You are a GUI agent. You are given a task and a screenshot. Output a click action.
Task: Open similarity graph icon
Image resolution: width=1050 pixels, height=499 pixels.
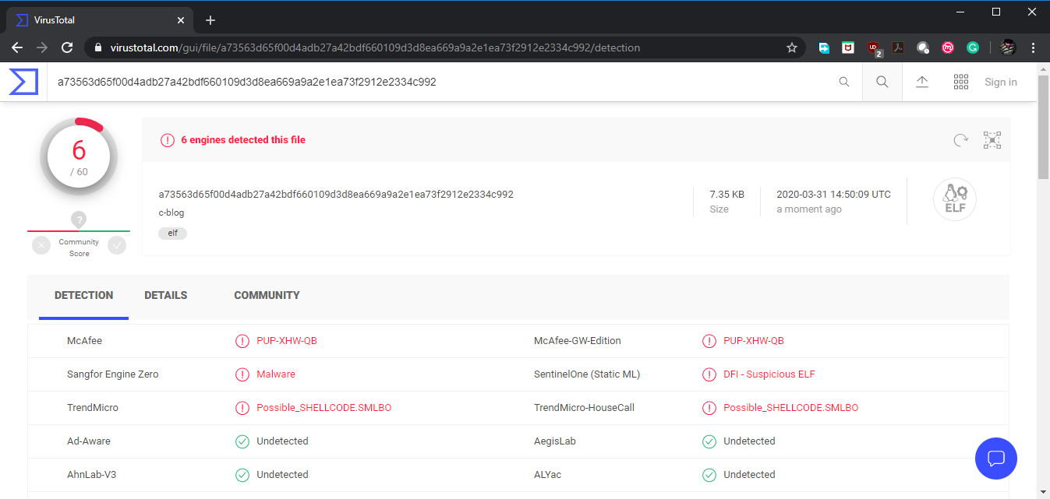(992, 140)
